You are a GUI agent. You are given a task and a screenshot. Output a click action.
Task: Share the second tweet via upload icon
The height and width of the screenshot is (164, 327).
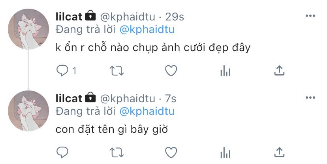pos(279,152)
